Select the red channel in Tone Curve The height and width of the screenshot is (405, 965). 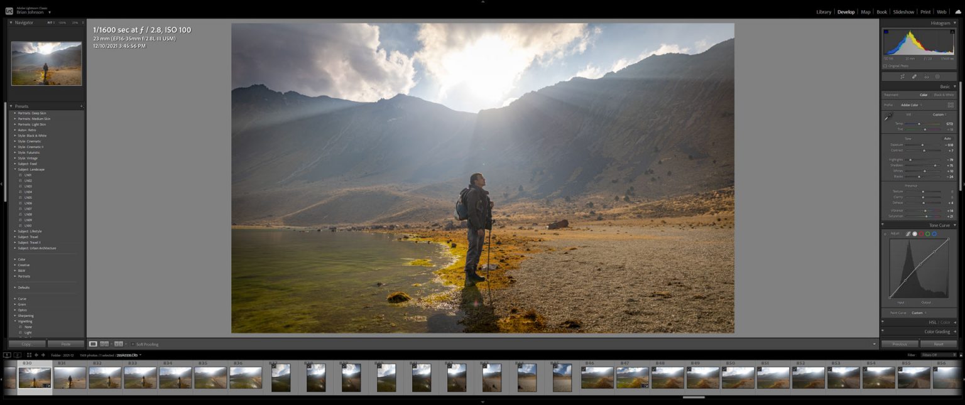pos(921,234)
